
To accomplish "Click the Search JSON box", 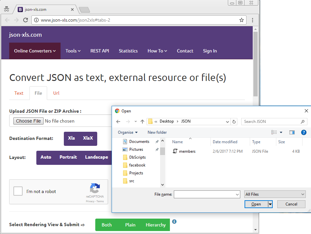I will tap(274, 122).
